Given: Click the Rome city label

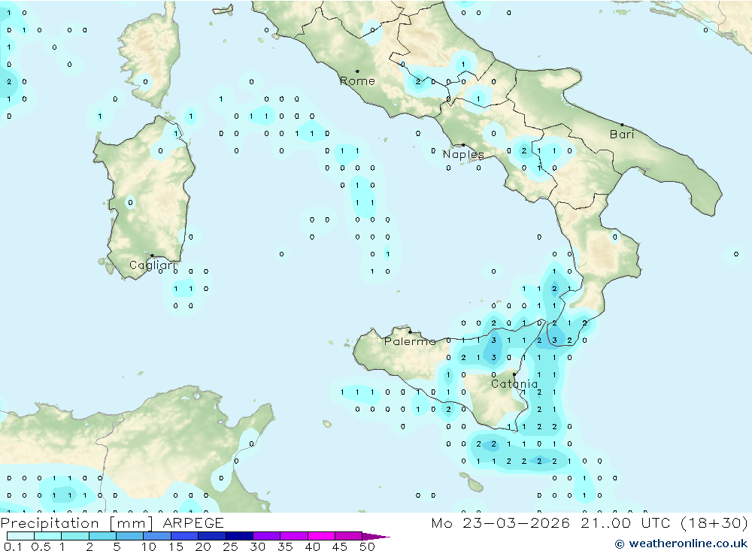Looking at the screenshot, I should coord(357,81).
